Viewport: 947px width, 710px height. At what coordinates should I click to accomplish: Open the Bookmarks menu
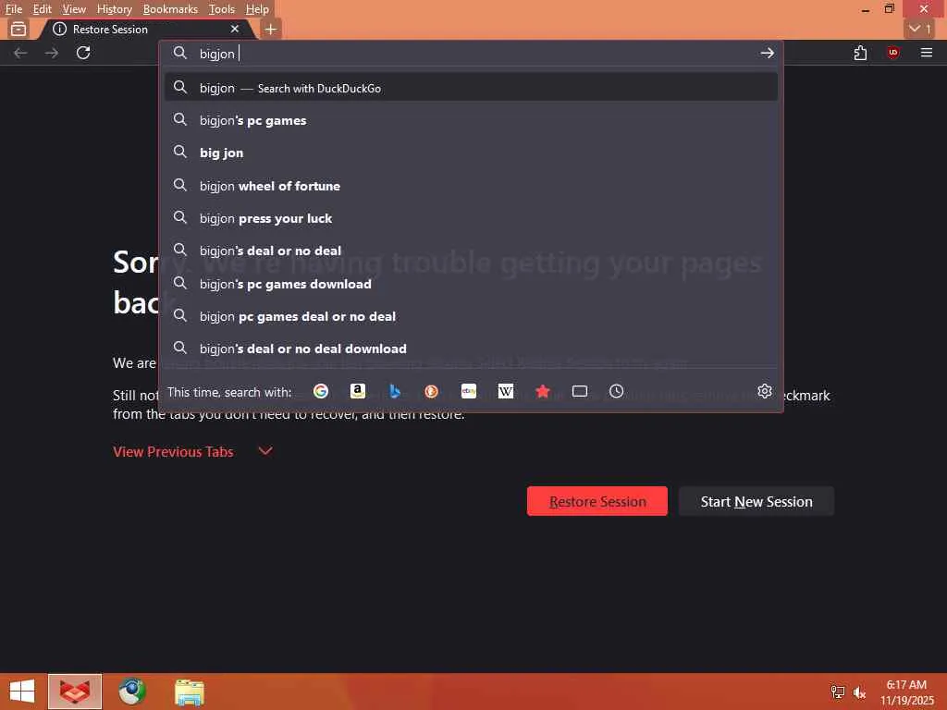coord(170,9)
